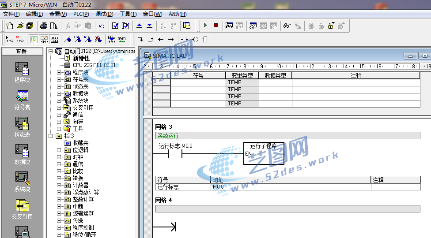431x238 pixels.
Task: Click the Insert coil ladder icon
Action: tap(195, 40)
